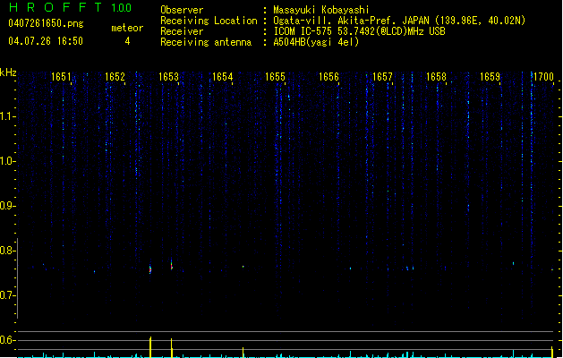Click the 0.7 kHz frequency label
Image resolution: width=563 pixels, height=358 pixels.
coord(7,295)
